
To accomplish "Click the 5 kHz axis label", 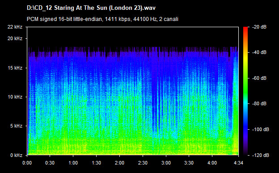I will click(x=16, y=126).
